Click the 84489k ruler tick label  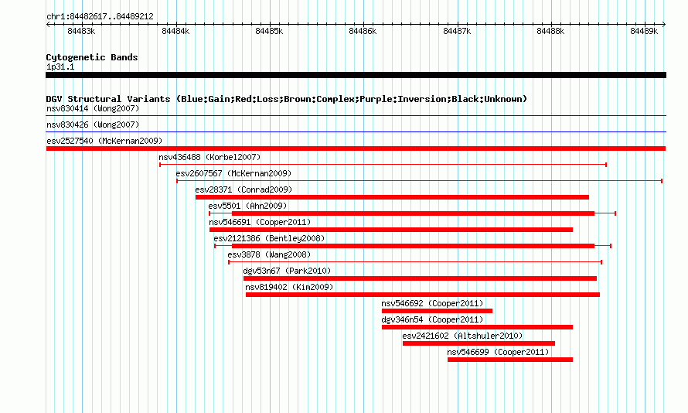[644, 31]
